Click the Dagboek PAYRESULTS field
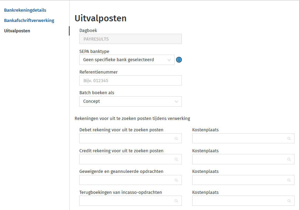Screen dimensions: 299x210 point(130,39)
